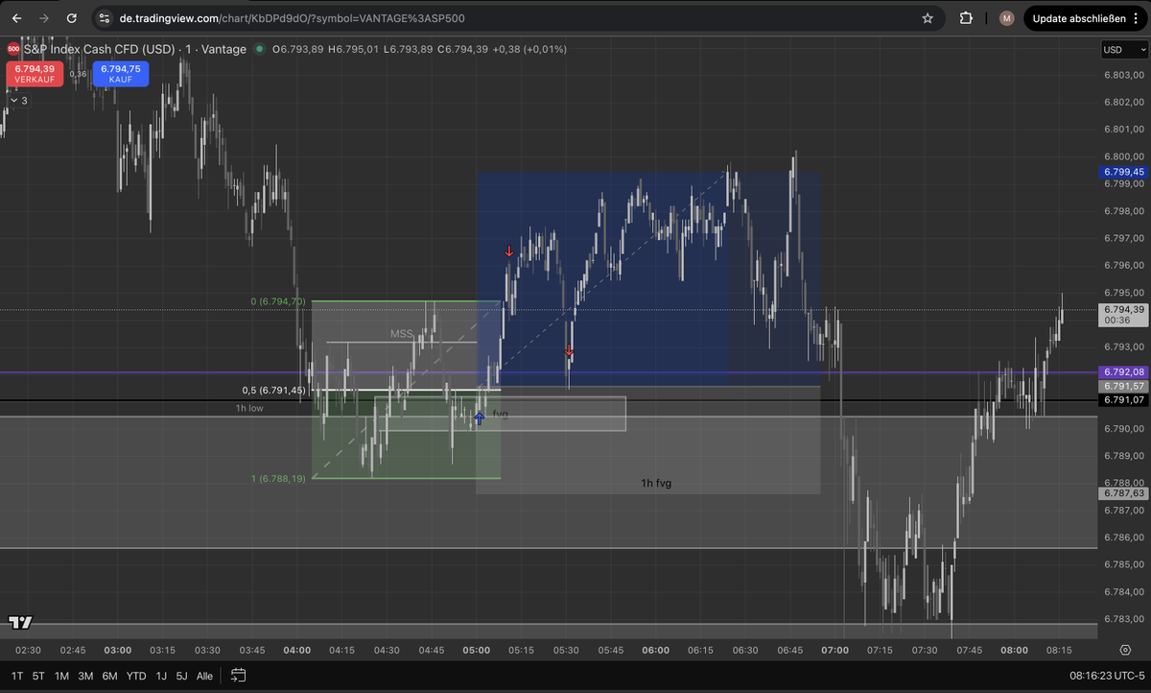
Task: Open site information icon in address bar
Action: tap(105, 18)
